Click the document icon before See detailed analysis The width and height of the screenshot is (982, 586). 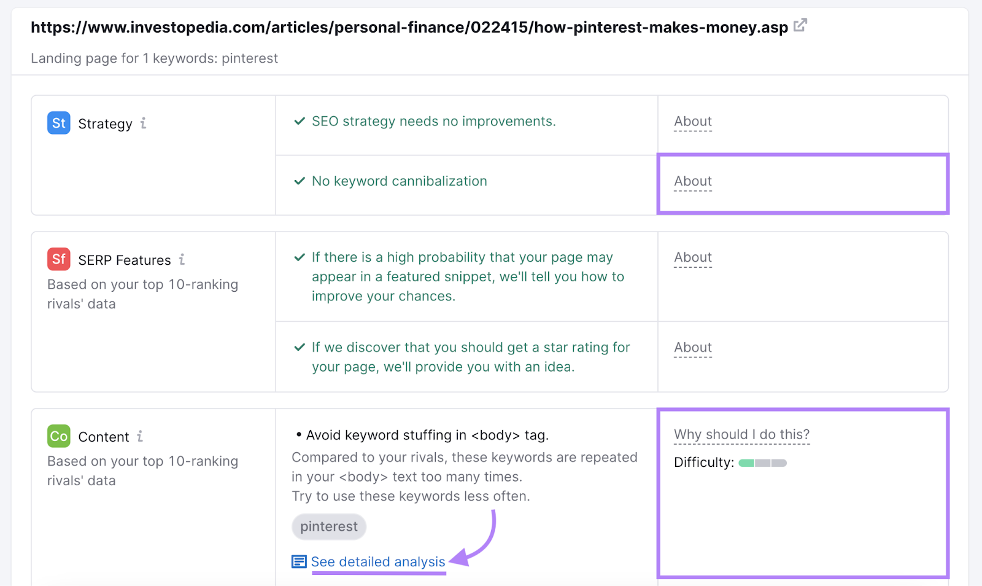298,561
